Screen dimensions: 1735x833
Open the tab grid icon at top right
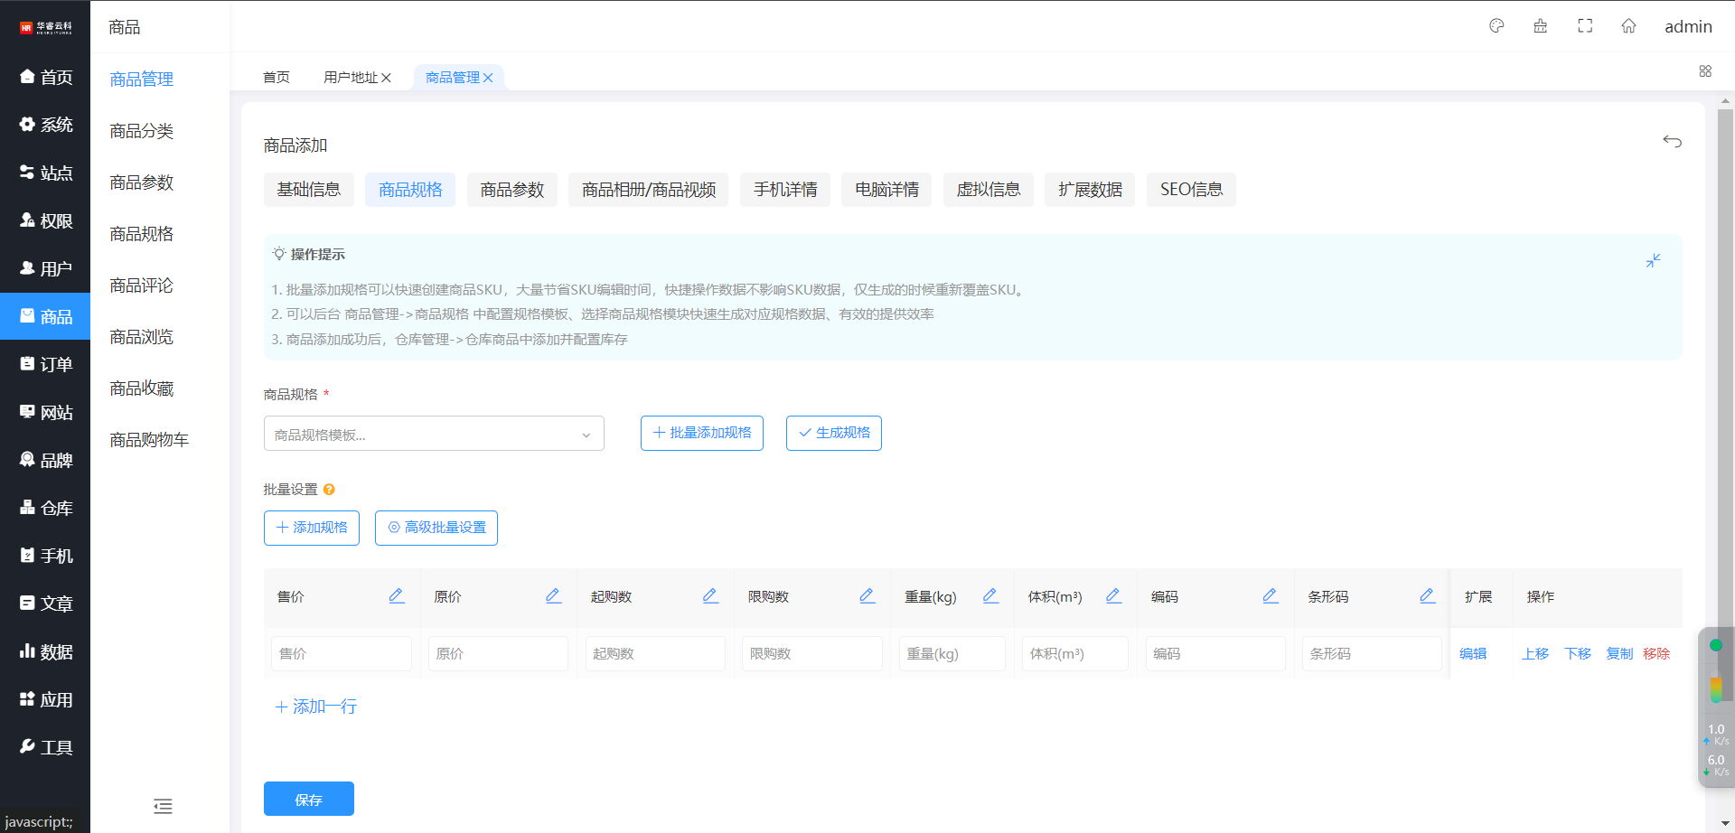[x=1705, y=71]
